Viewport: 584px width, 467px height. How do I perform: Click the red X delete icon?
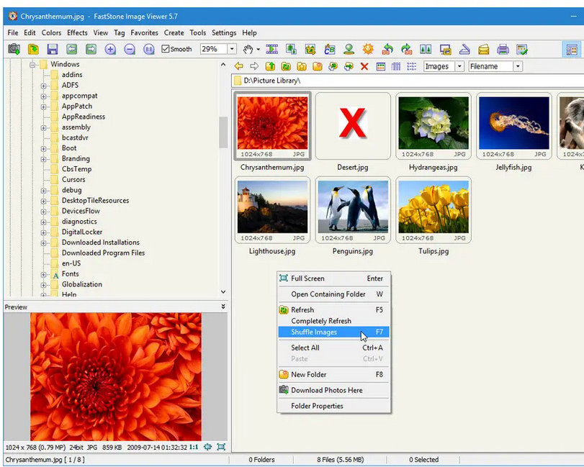click(x=364, y=66)
